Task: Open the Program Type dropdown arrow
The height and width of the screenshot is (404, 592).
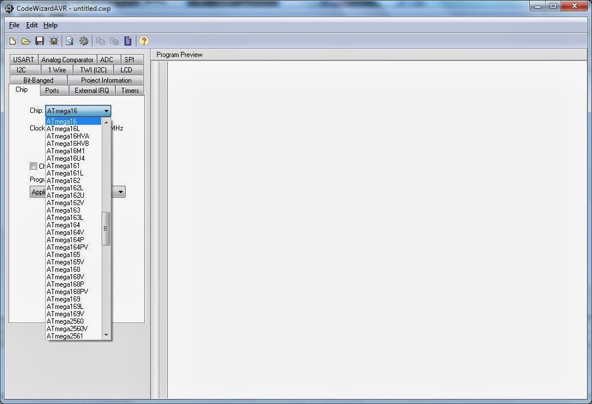Action: pyautogui.click(x=120, y=192)
